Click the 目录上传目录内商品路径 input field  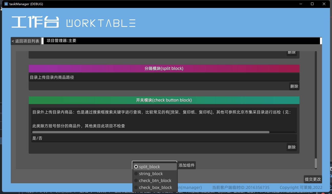[164, 77]
